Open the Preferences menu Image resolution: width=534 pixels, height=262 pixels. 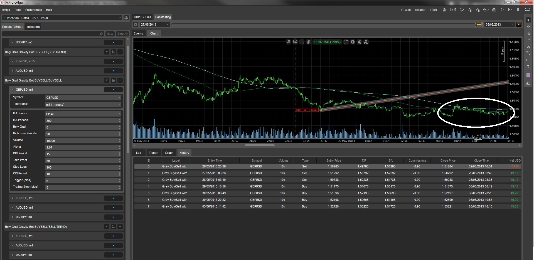point(33,10)
